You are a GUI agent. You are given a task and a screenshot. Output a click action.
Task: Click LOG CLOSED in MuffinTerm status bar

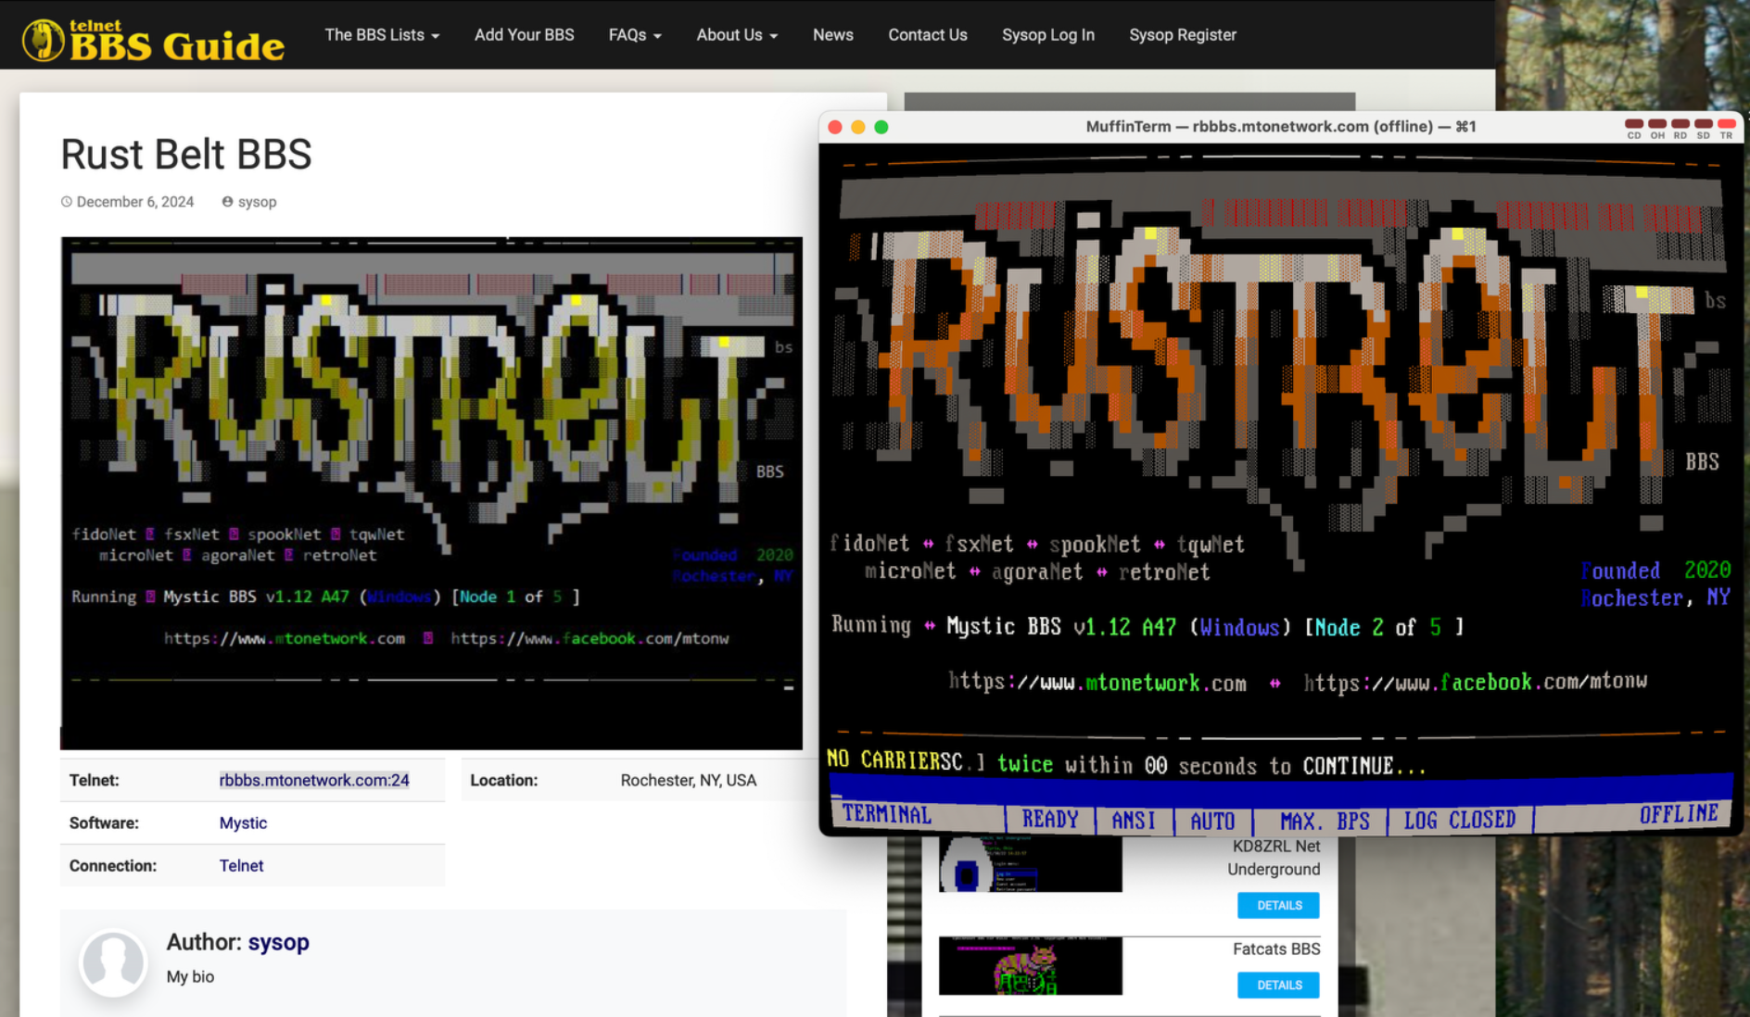[x=1460, y=820]
